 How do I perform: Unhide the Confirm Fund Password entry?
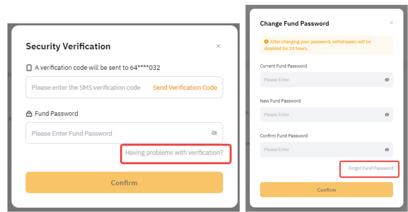pos(387,150)
